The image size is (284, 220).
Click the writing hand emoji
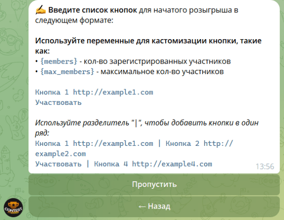tap(41, 10)
